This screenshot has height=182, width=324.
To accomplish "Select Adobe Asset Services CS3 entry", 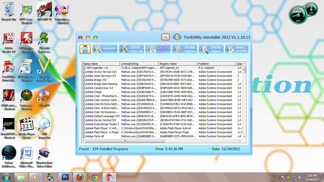I will [x=162, y=76].
